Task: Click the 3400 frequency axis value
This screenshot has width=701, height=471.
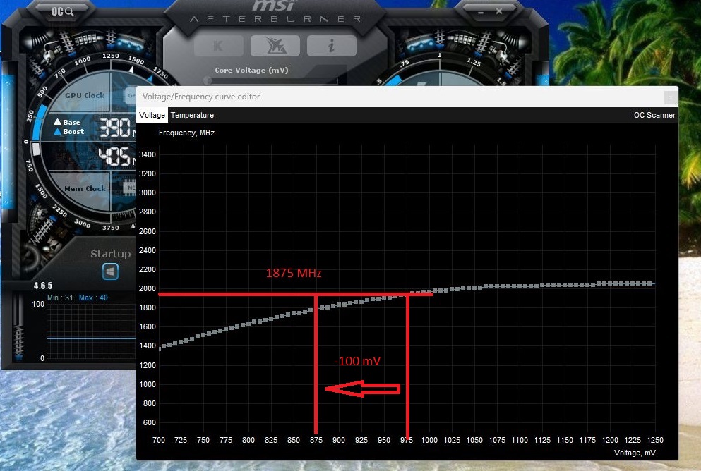Action: [x=148, y=154]
